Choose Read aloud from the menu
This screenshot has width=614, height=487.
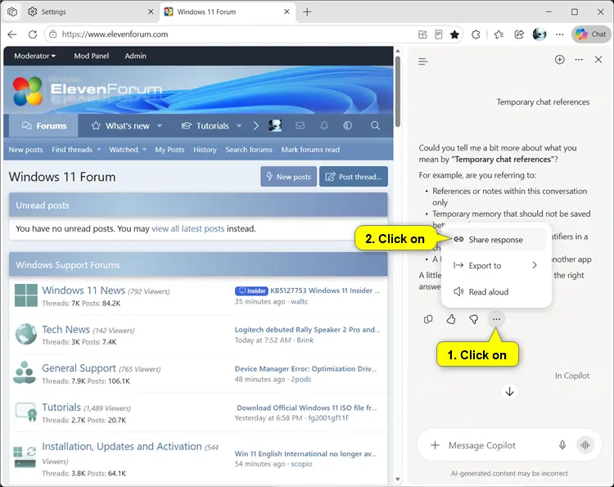495,291
